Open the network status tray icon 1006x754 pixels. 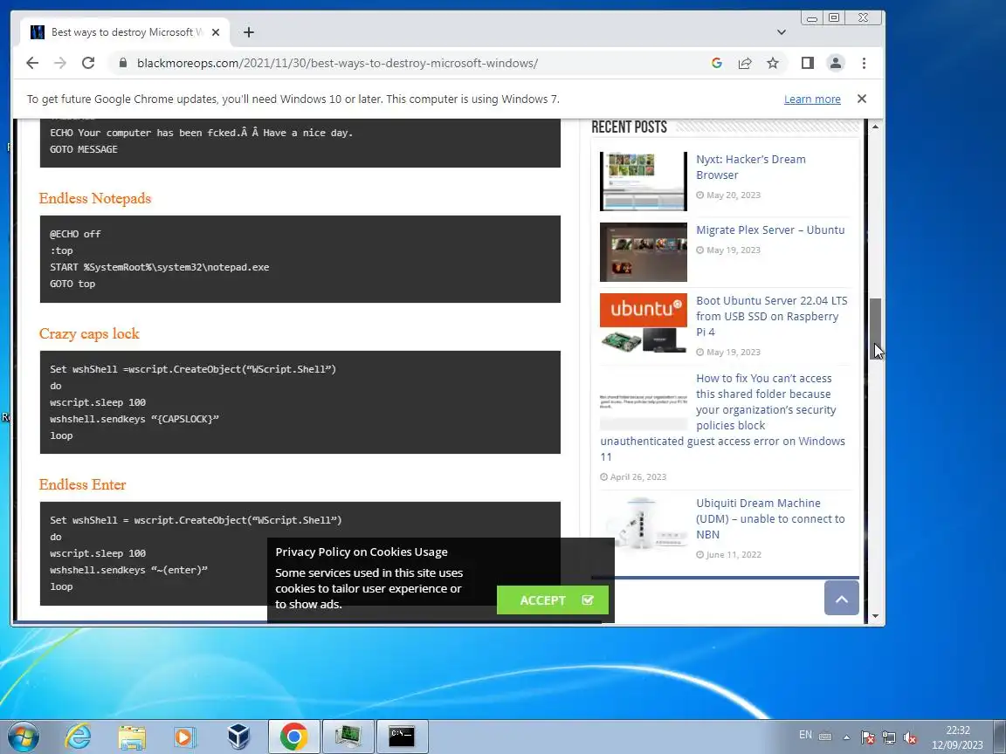click(x=889, y=737)
